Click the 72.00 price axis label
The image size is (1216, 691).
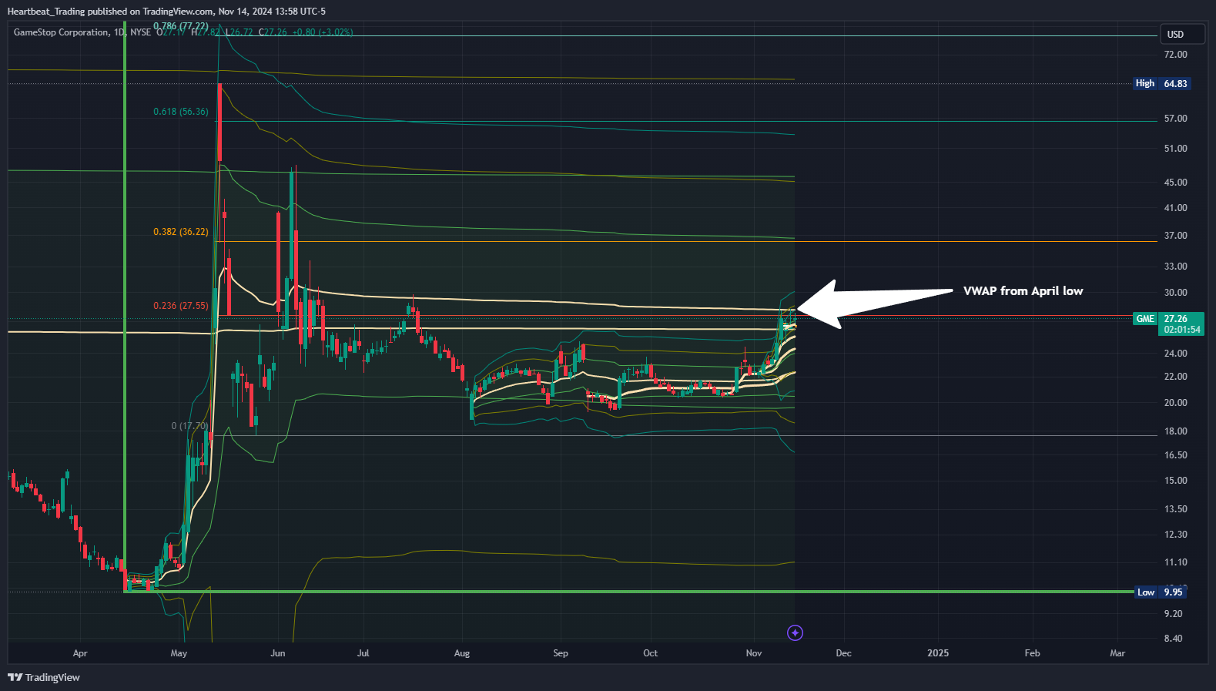[x=1176, y=55]
